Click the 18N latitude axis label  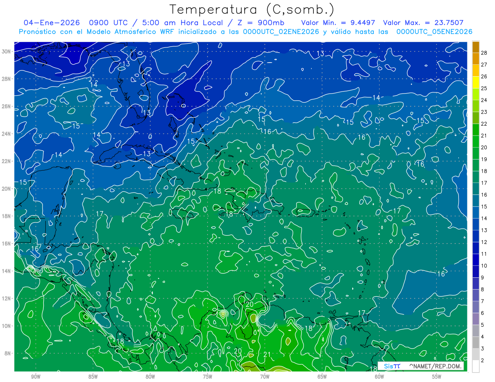point(6,216)
